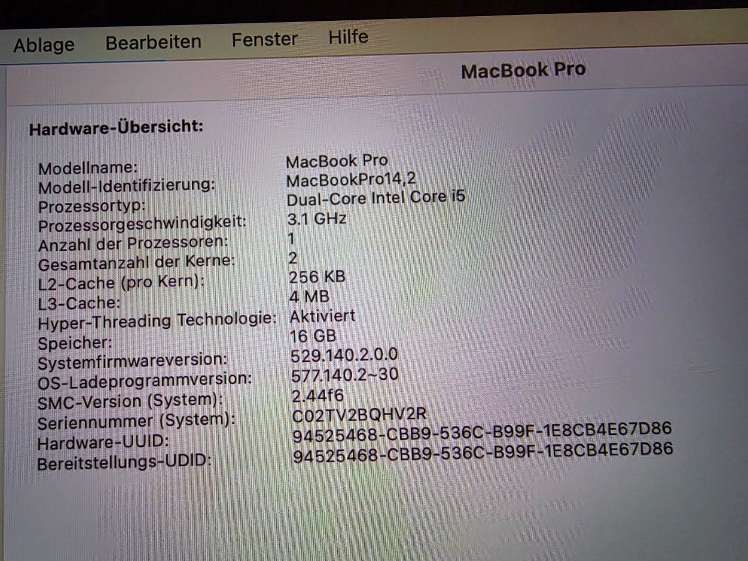Select the core count value 2

[293, 258]
